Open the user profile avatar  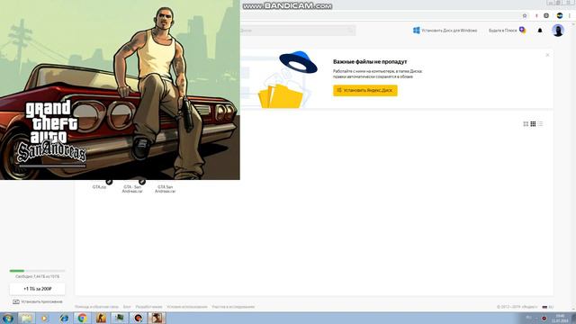pyautogui.click(x=558, y=31)
